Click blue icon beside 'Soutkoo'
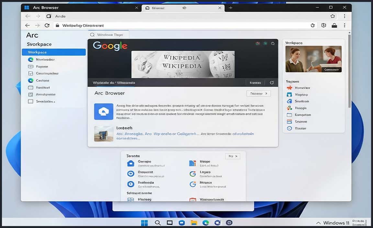The width and height of the screenshot is (373, 228). (289, 101)
